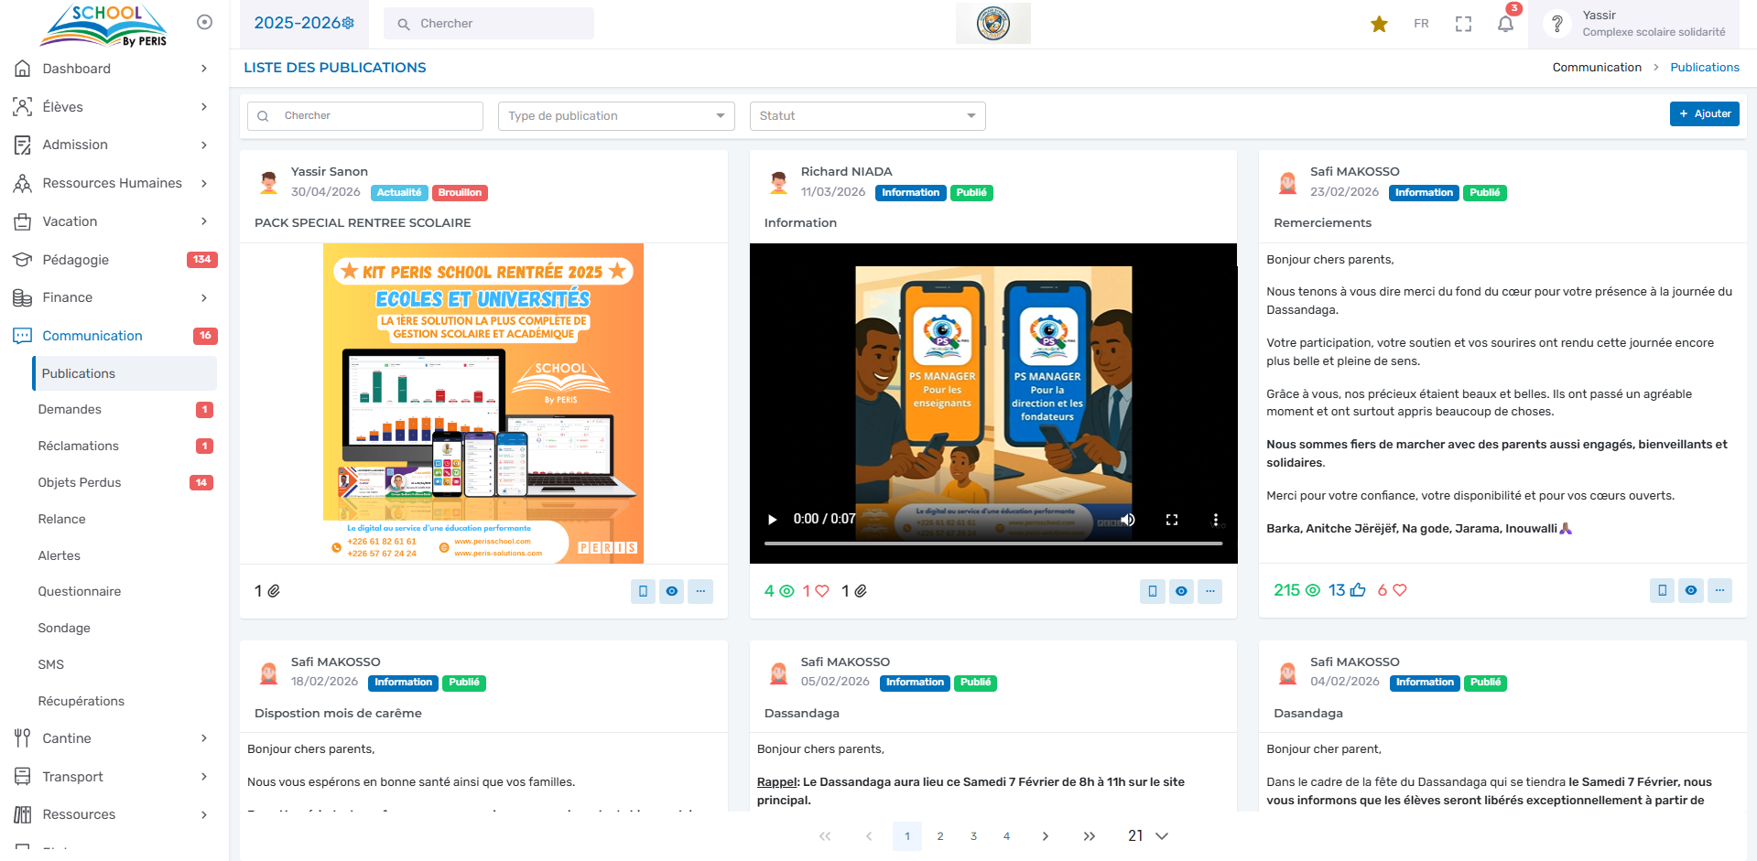
Task: Play the Information video
Action: [772, 519]
